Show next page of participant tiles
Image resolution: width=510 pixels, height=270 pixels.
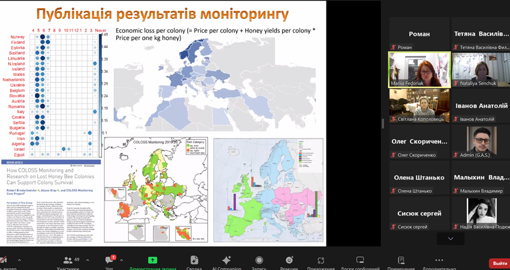pos(450,239)
